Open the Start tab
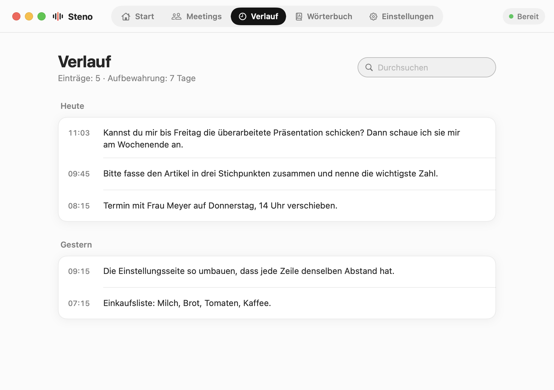This screenshot has height=390, width=554. (x=138, y=16)
